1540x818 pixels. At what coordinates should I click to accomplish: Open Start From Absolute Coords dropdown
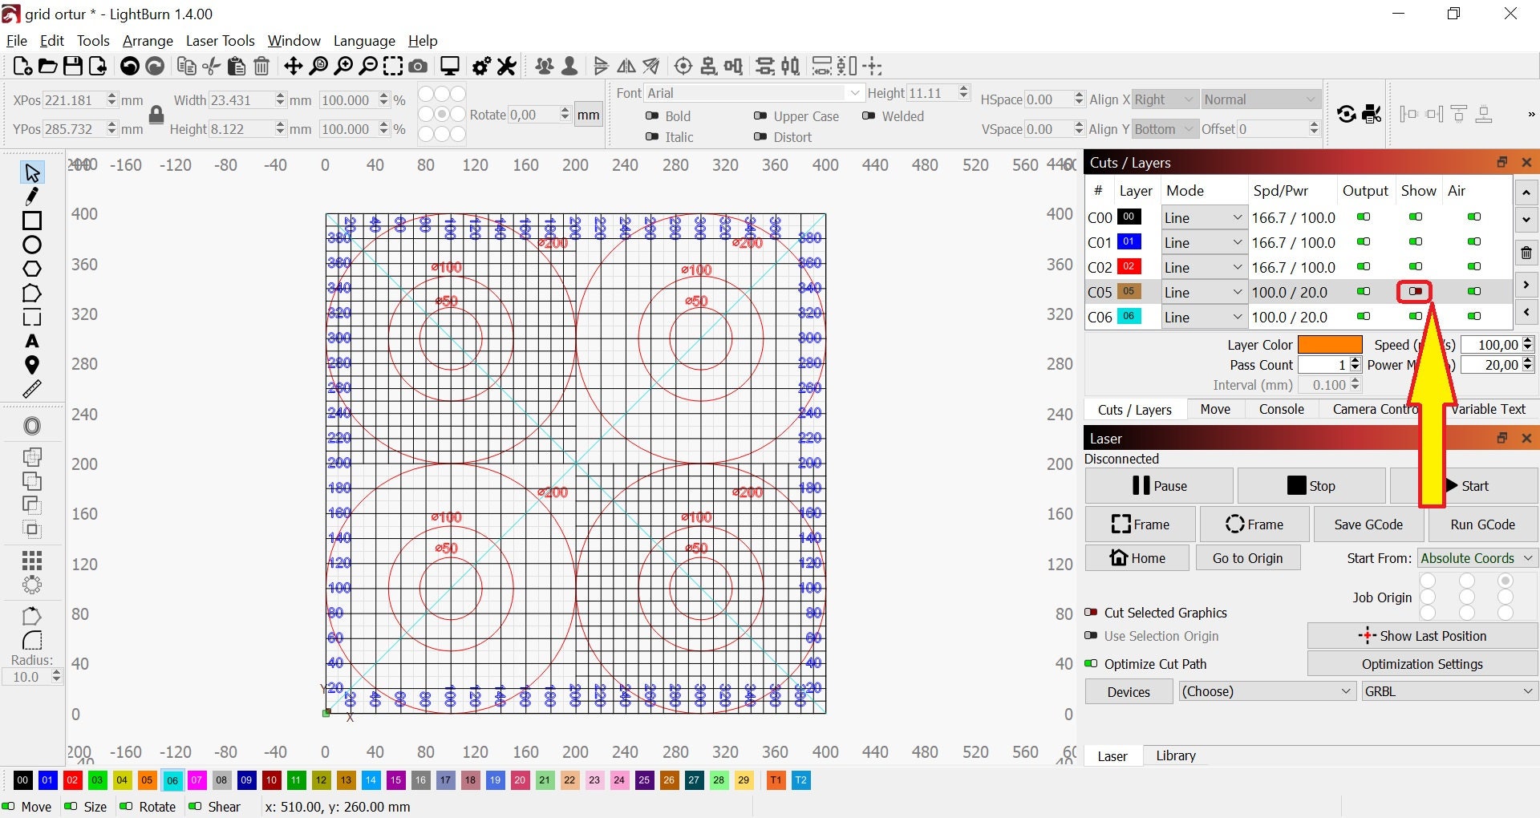[1477, 558]
